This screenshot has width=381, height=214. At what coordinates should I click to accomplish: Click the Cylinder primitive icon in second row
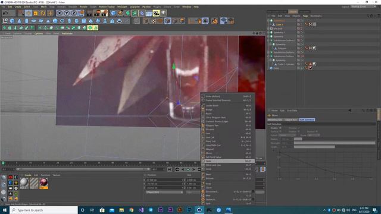pos(27,21)
